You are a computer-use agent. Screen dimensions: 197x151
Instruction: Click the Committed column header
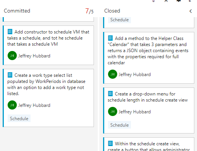pyautogui.click(x=17, y=11)
